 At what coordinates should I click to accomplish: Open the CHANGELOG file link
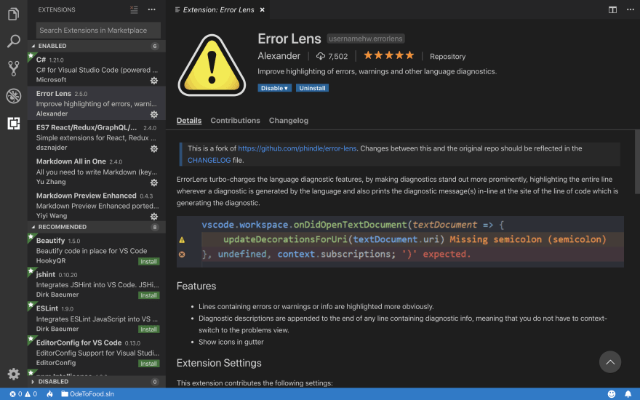coord(209,160)
